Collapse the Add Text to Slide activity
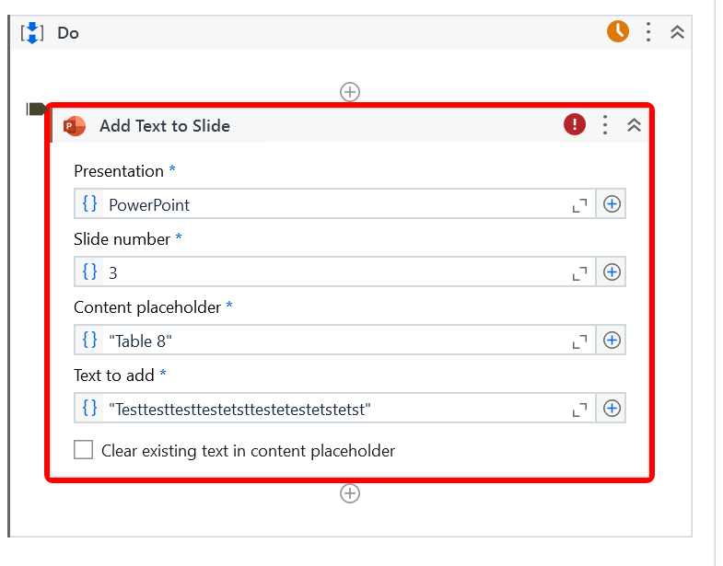This screenshot has height=566, width=723. click(x=634, y=125)
